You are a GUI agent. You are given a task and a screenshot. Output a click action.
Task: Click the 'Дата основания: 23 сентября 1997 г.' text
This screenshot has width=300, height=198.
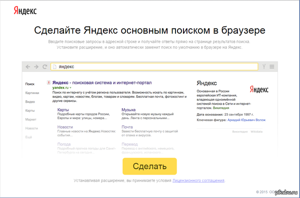[225, 115]
